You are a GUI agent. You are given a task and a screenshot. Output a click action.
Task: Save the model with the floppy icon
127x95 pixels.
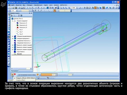(x=16, y=8)
